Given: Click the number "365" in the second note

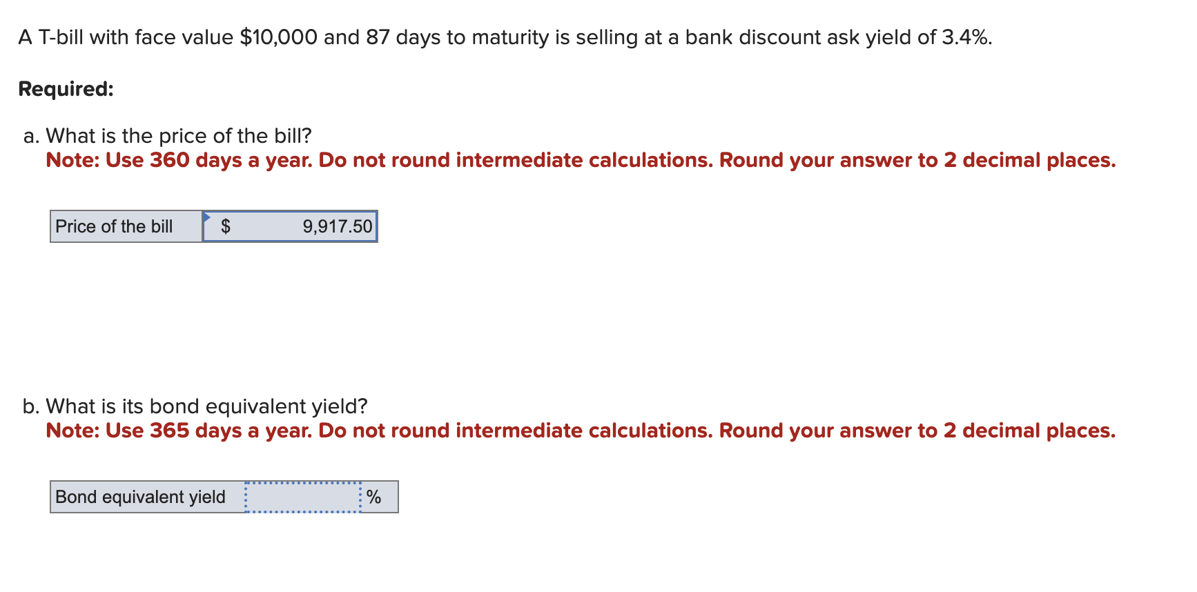Looking at the screenshot, I should (x=169, y=431).
